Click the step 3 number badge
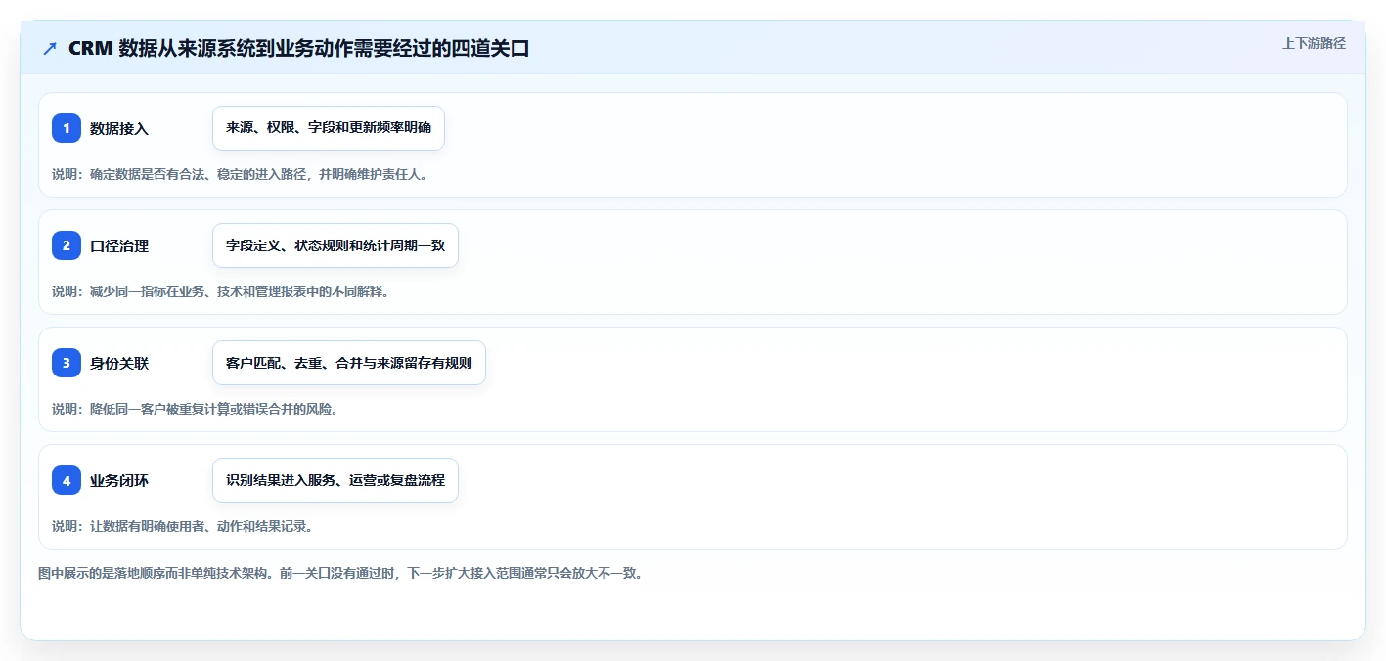Image resolution: width=1386 pixels, height=661 pixels. (67, 363)
